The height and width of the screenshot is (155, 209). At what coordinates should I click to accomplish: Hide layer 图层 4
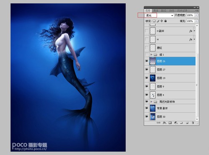coord(147,95)
